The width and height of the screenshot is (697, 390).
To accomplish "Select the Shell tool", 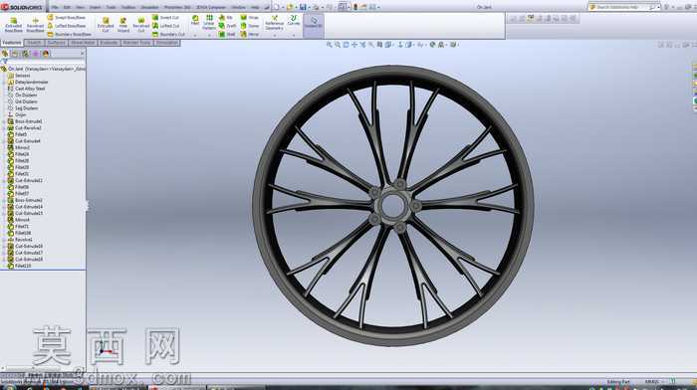I will pyautogui.click(x=227, y=34).
